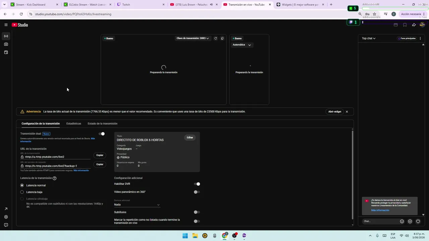Switch to Estadísticas tab

point(74,124)
